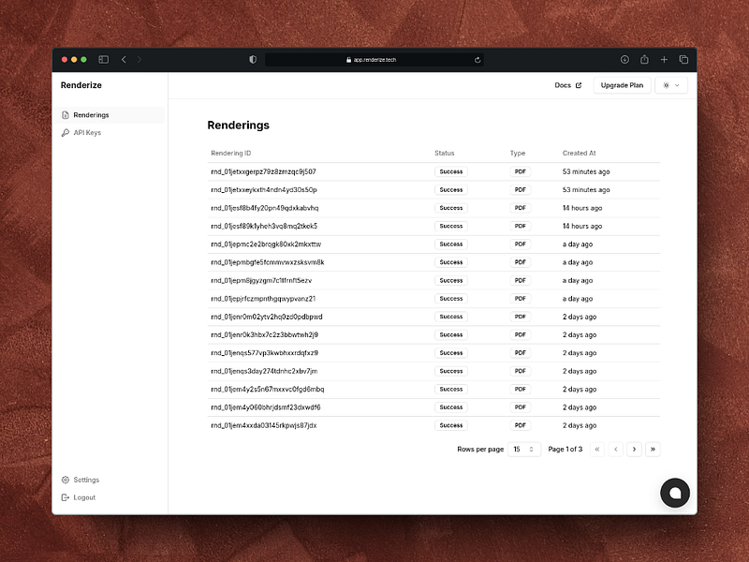749x562 pixels.
Task: Jump to the last page
Action: point(653,450)
